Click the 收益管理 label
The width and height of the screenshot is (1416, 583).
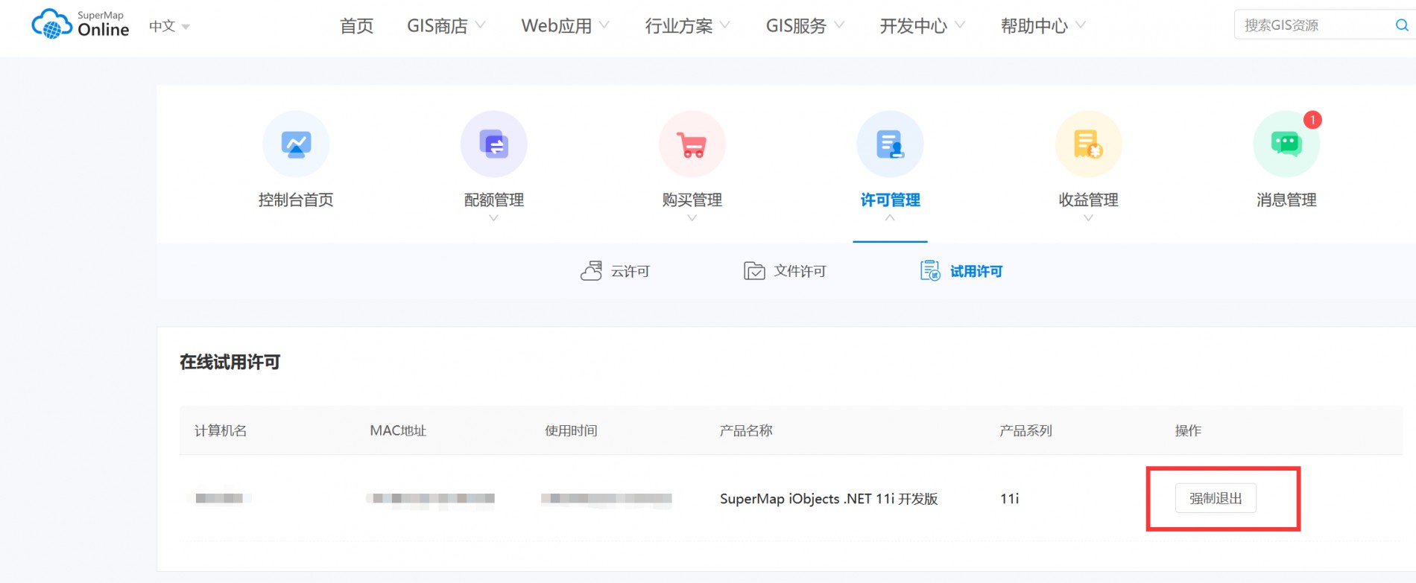[x=1088, y=200]
